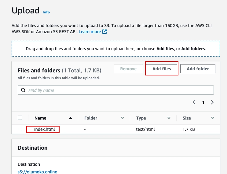Open the Size column sort dropdown arrow
This screenshot has width=227, height=174.
pos(213,118)
